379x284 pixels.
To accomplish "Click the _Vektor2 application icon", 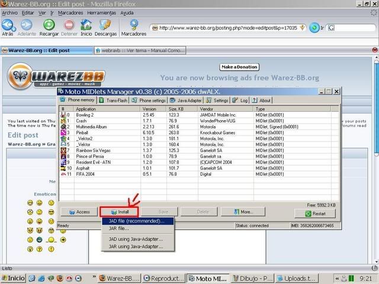I will click(x=63, y=138).
